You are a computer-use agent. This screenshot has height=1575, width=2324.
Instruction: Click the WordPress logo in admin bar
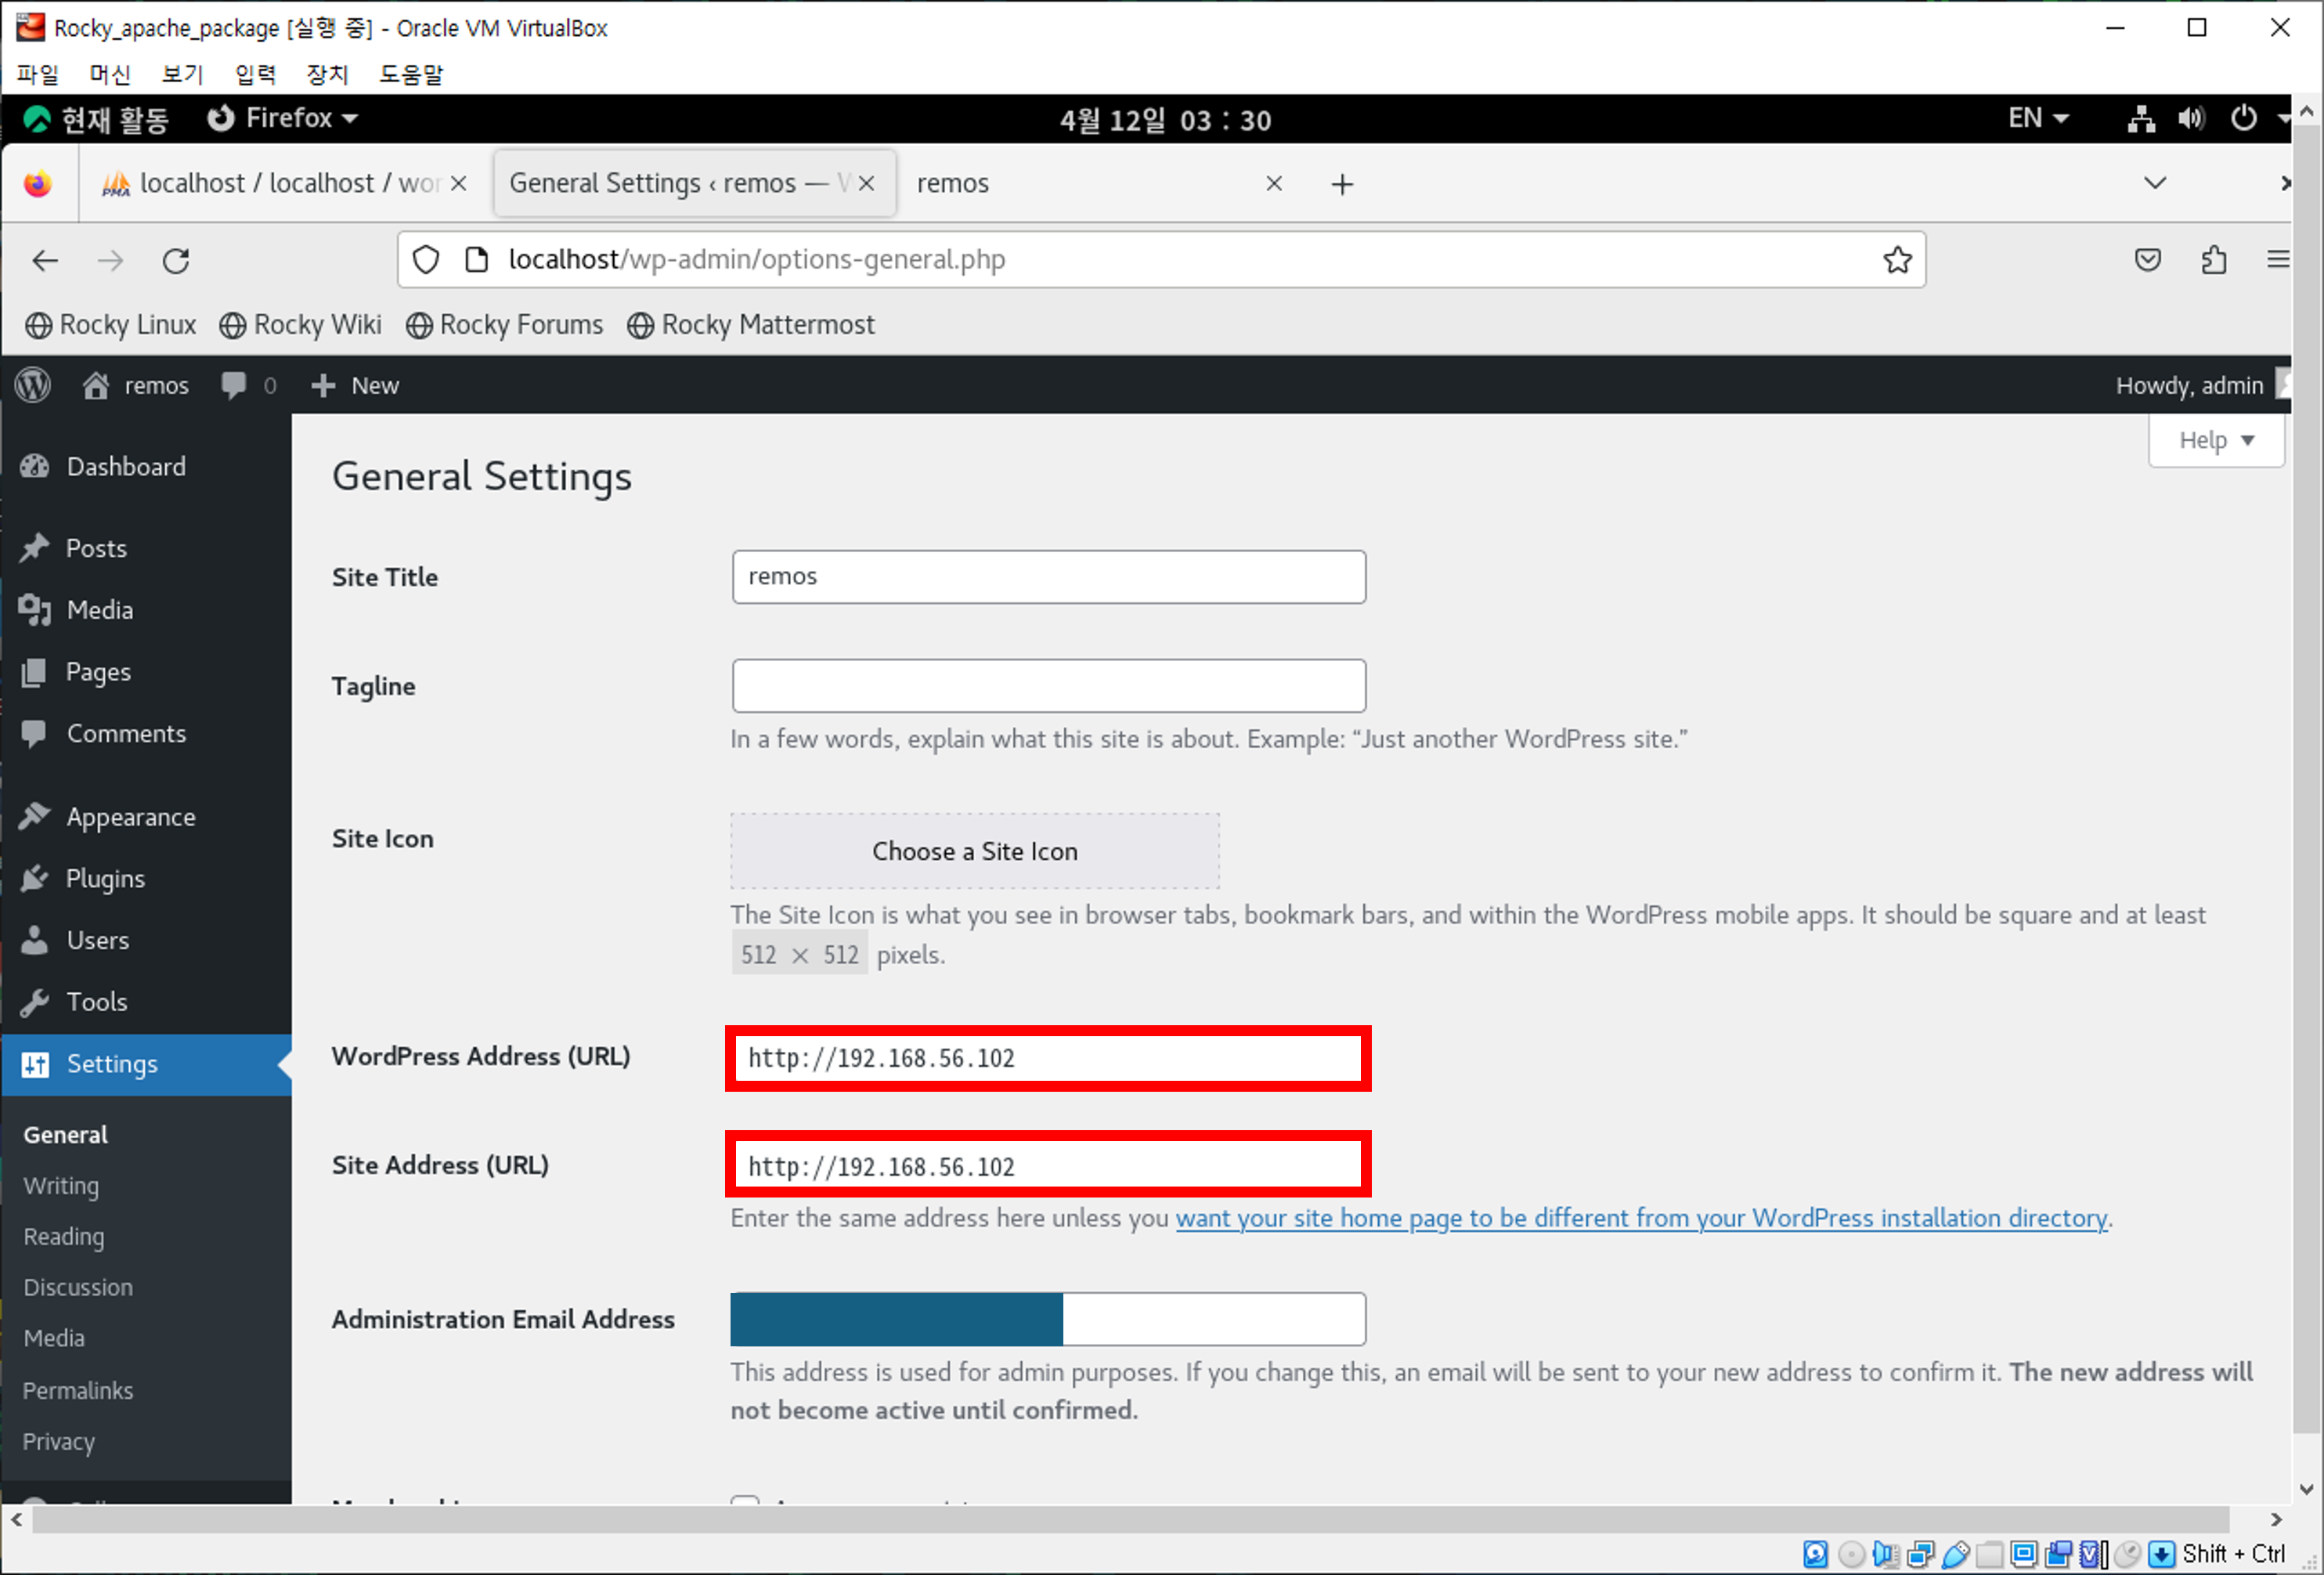click(33, 385)
